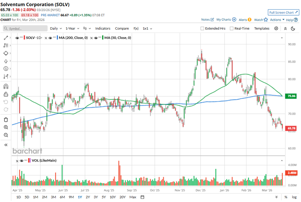Toggle percent scale button

286,197
